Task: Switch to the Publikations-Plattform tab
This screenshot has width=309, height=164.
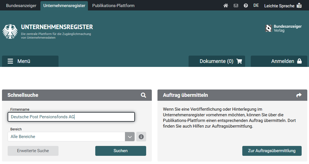Action: (x=113, y=6)
